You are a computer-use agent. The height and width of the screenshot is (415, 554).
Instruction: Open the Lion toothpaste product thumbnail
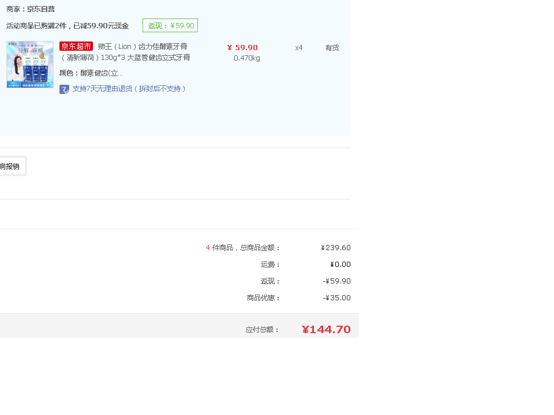tap(30, 64)
